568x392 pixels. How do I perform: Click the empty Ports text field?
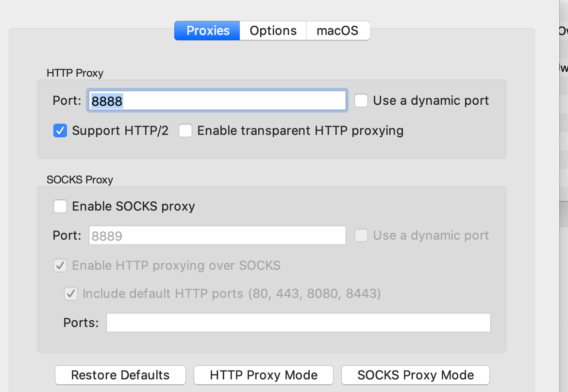tap(298, 323)
